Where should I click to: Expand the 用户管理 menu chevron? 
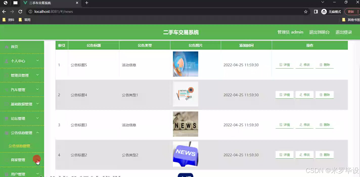pyautogui.click(x=37, y=174)
